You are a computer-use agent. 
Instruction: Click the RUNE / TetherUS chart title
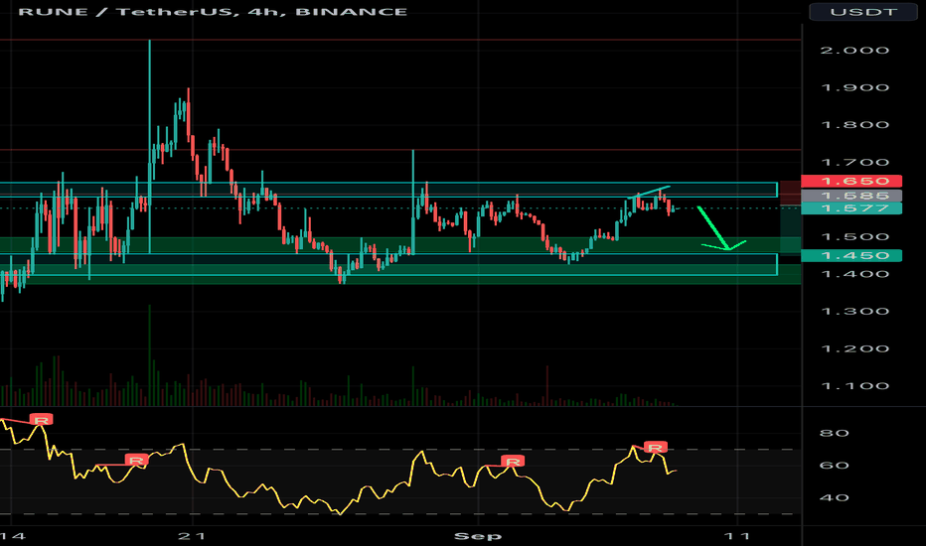point(213,12)
